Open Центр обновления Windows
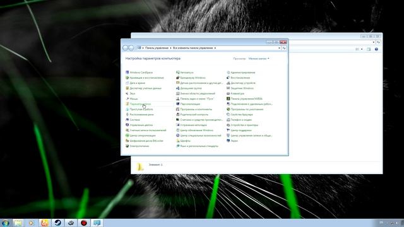Image resolution: width=404 pixels, height=227 pixels. click(x=195, y=131)
